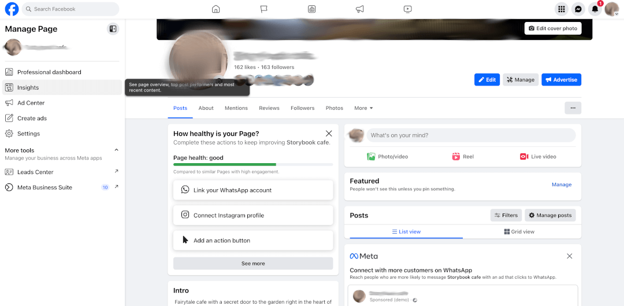Open the Ads Manager chart icon

coord(311,9)
